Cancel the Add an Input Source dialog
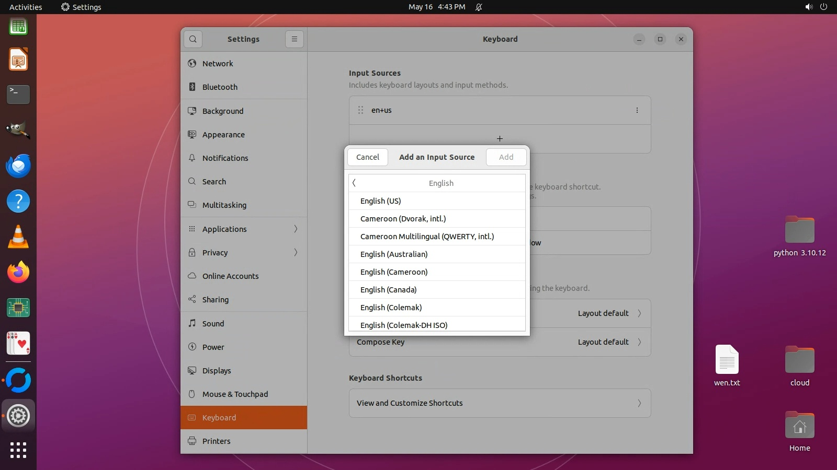837x470 pixels. click(x=368, y=157)
